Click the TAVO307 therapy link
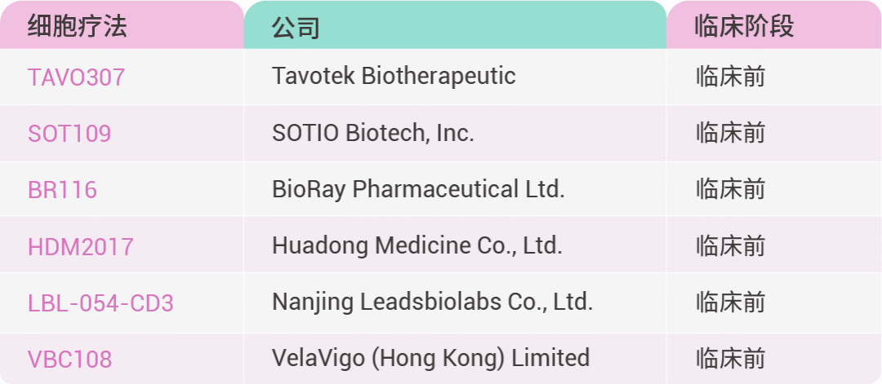This screenshot has height=384, width=882. coord(76,77)
